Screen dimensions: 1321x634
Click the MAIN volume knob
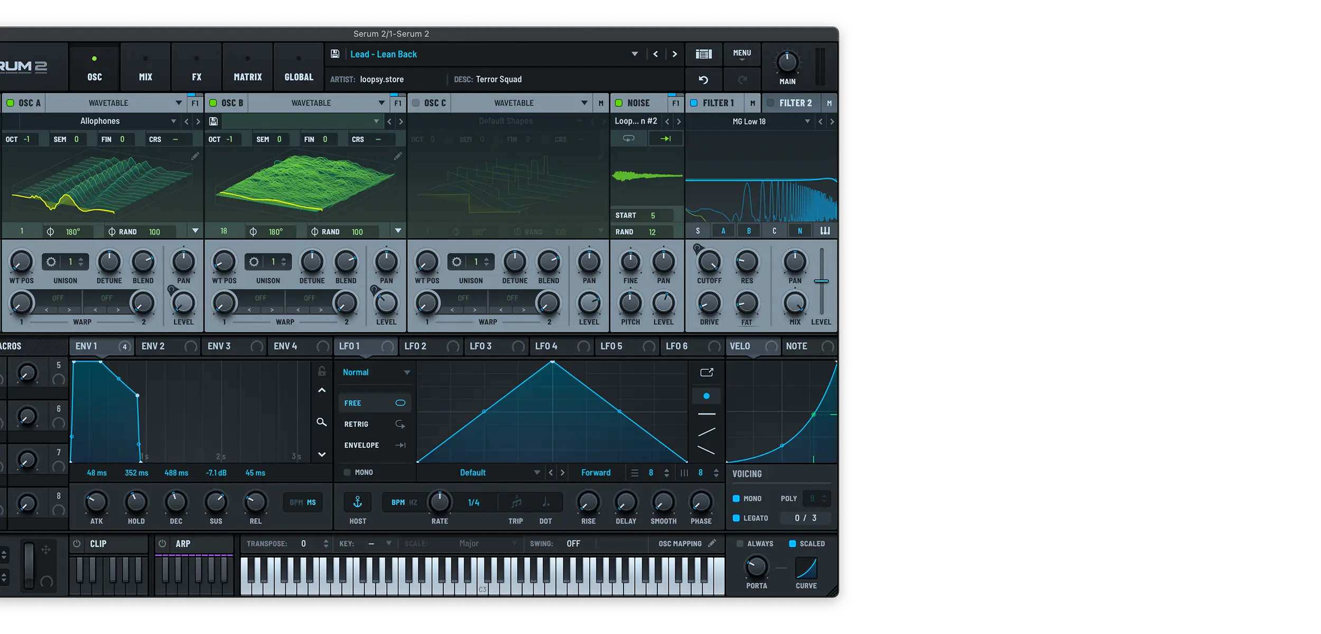click(x=787, y=62)
